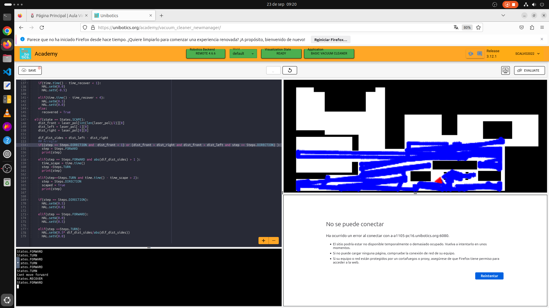The height and width of the screenshot is (308, 549).
Task: Click the URL address bar
Action: pyautogui.click(x=257, y=28)
